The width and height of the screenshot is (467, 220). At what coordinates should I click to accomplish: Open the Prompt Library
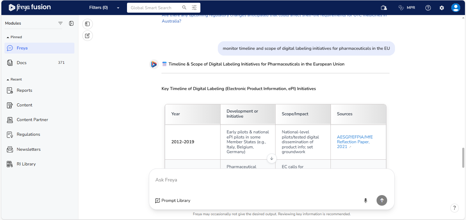coord(173,201)
